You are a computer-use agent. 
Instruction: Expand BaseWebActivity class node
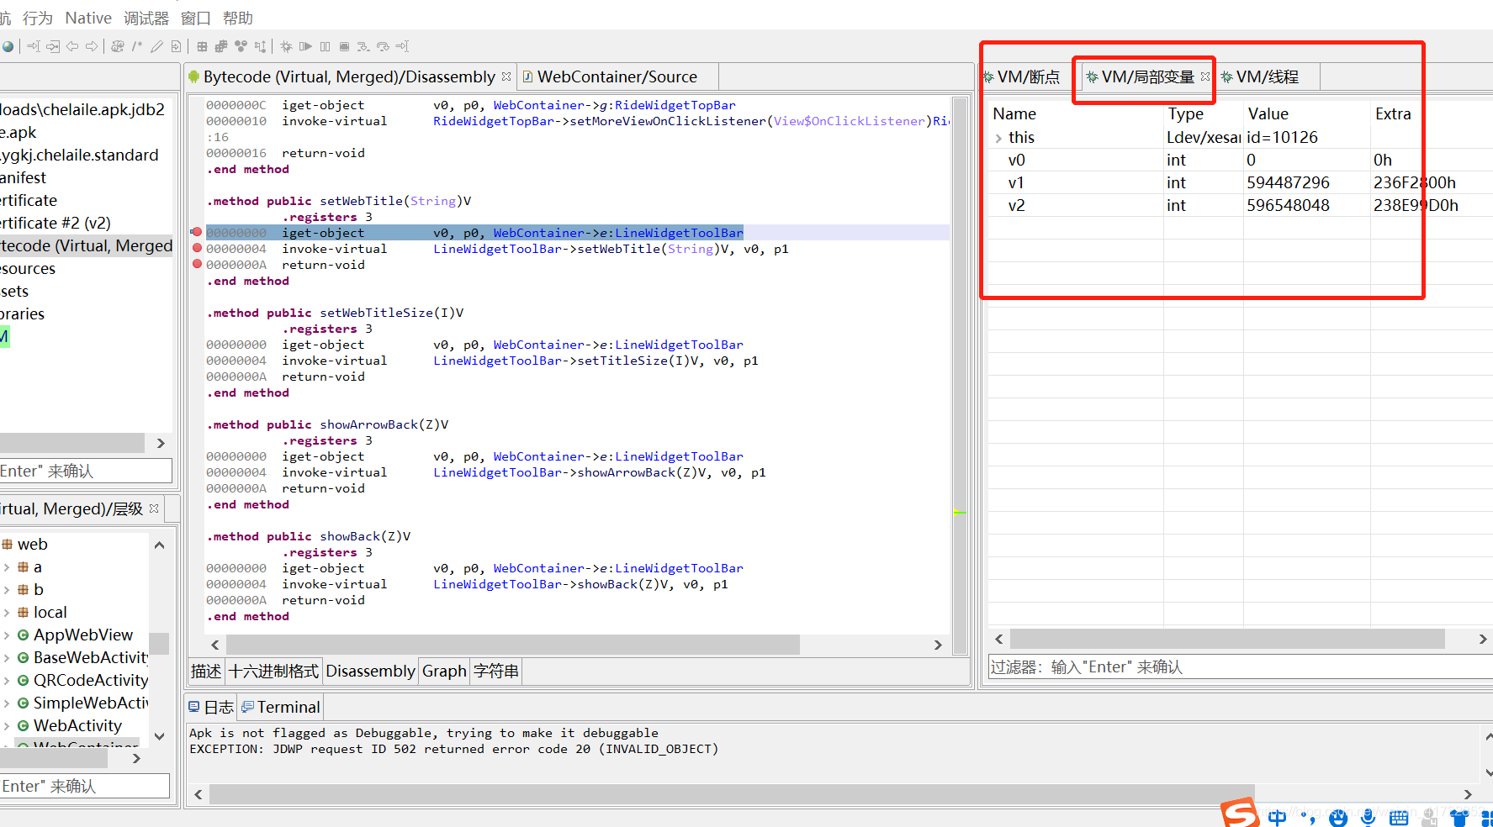click(7, 658)
